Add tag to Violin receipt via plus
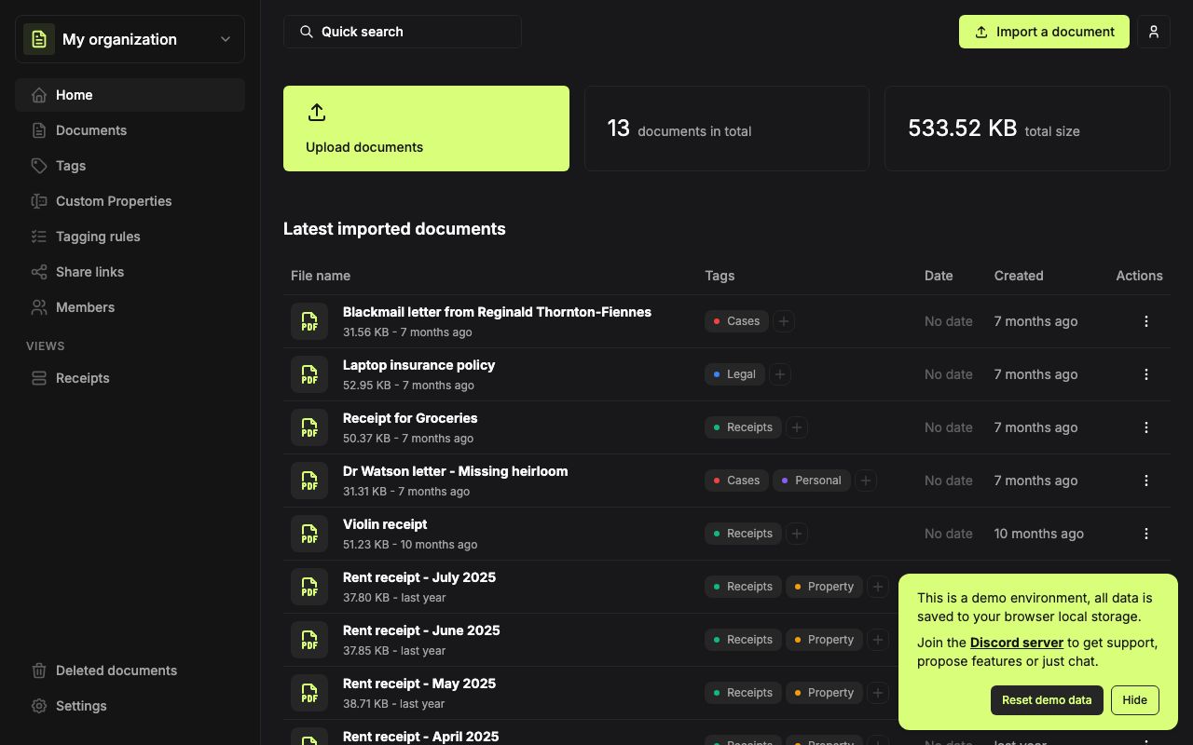The height and width of the screenshot is (745, 1193). point(797,534)
